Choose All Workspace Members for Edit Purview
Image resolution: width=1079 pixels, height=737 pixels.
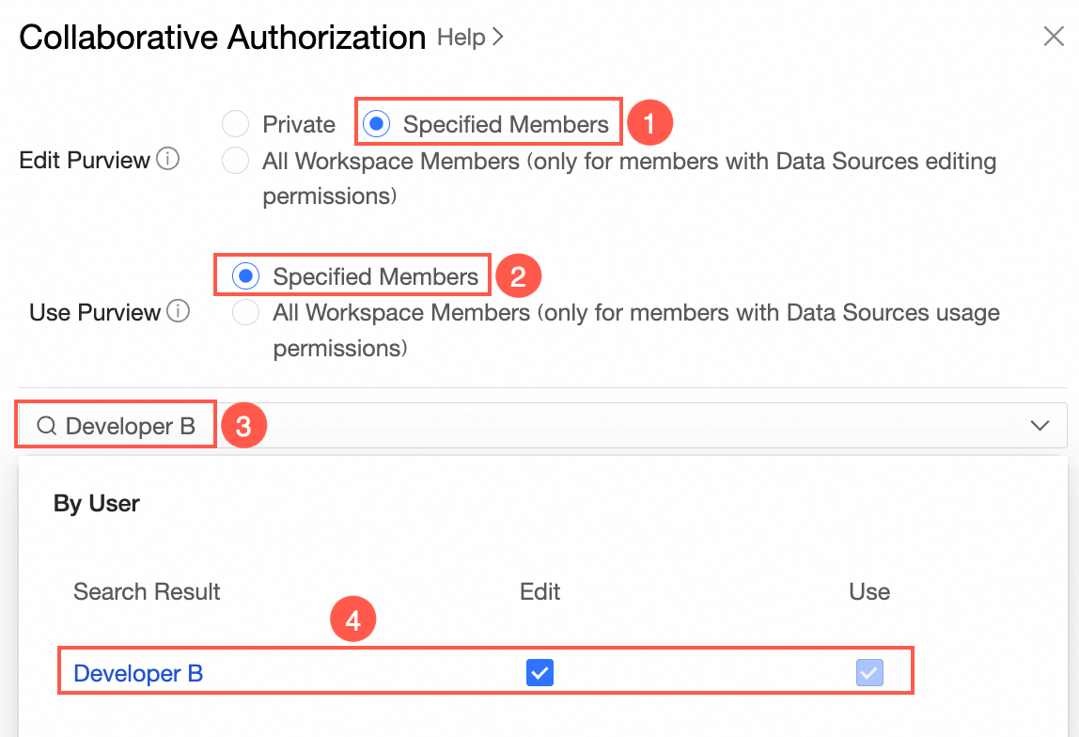click(235, 161)
